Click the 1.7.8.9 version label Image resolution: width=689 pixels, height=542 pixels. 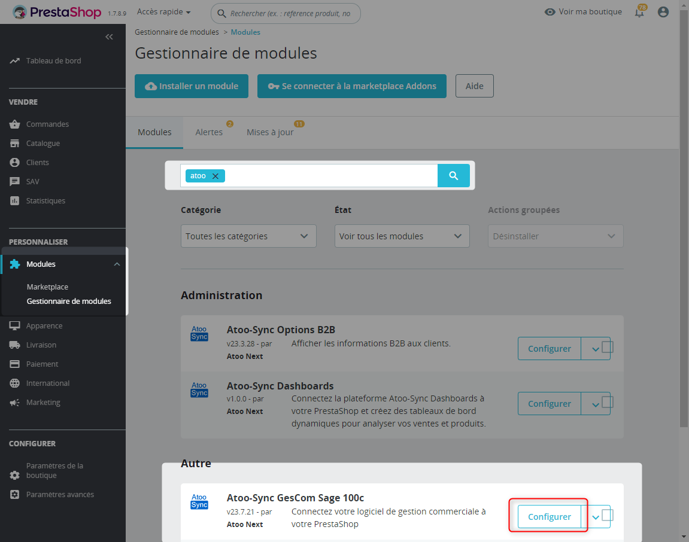(117, 14)
